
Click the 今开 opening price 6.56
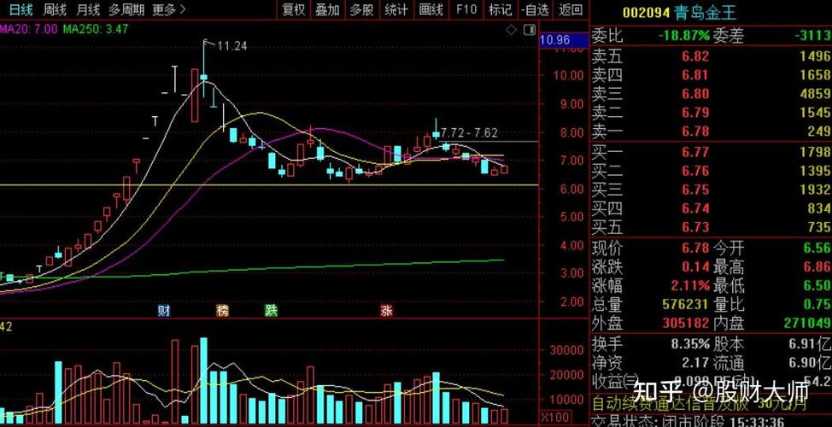817,248
